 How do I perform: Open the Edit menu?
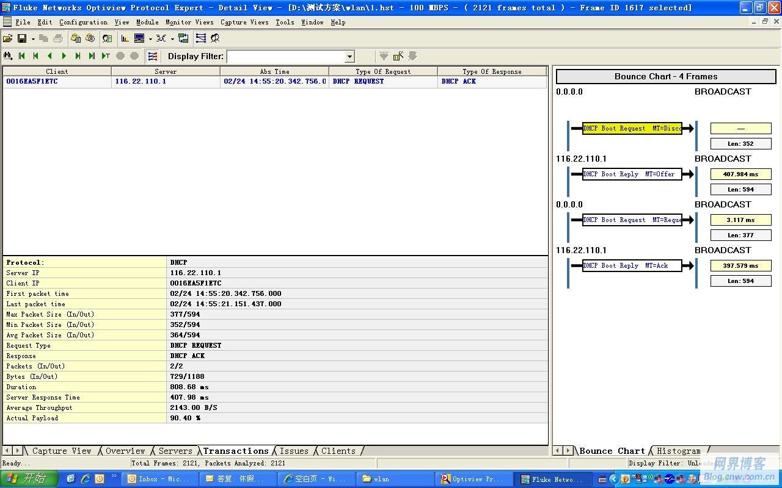tap(45, 22)
